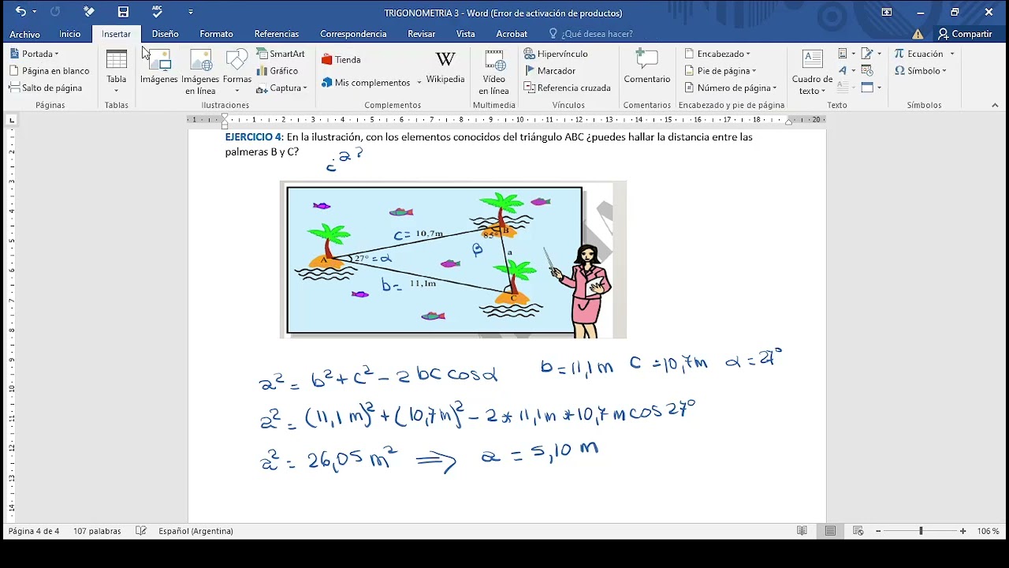Screen dimensions: 1009x568
Task: Open the Cuadro de texto dropdown
Action: [812, 72]
